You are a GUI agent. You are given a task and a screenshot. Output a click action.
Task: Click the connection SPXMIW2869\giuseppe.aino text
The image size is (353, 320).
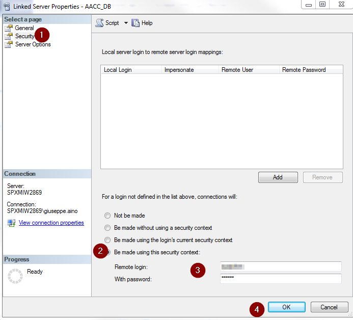click(42, 211)
